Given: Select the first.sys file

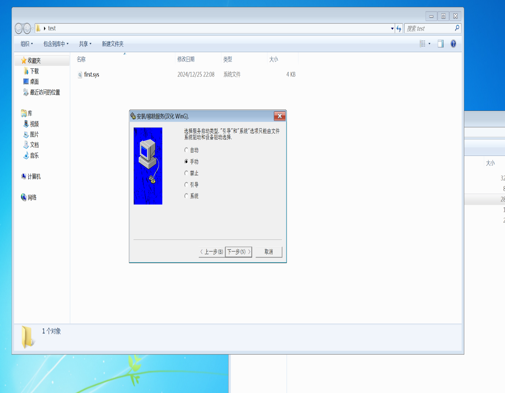Looking at the screenshot, I should pos(92,74).
